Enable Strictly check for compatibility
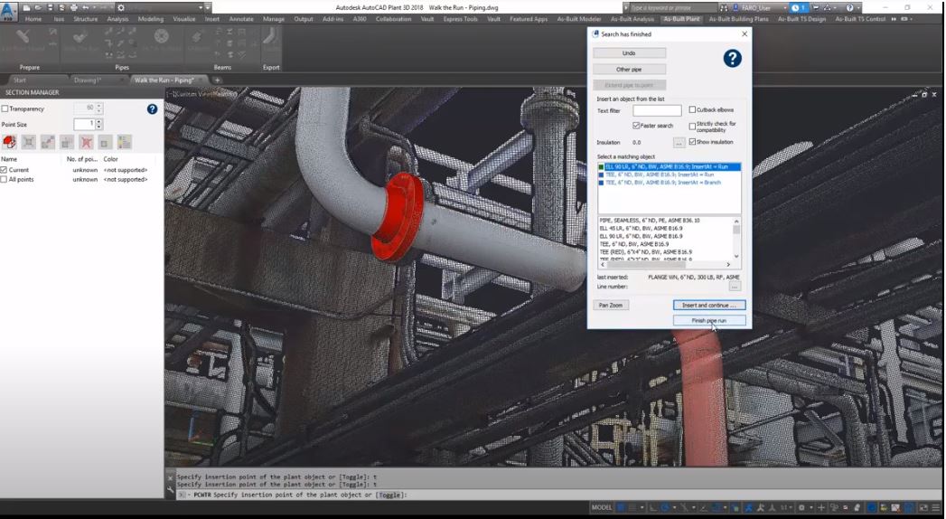 [692, 126]
